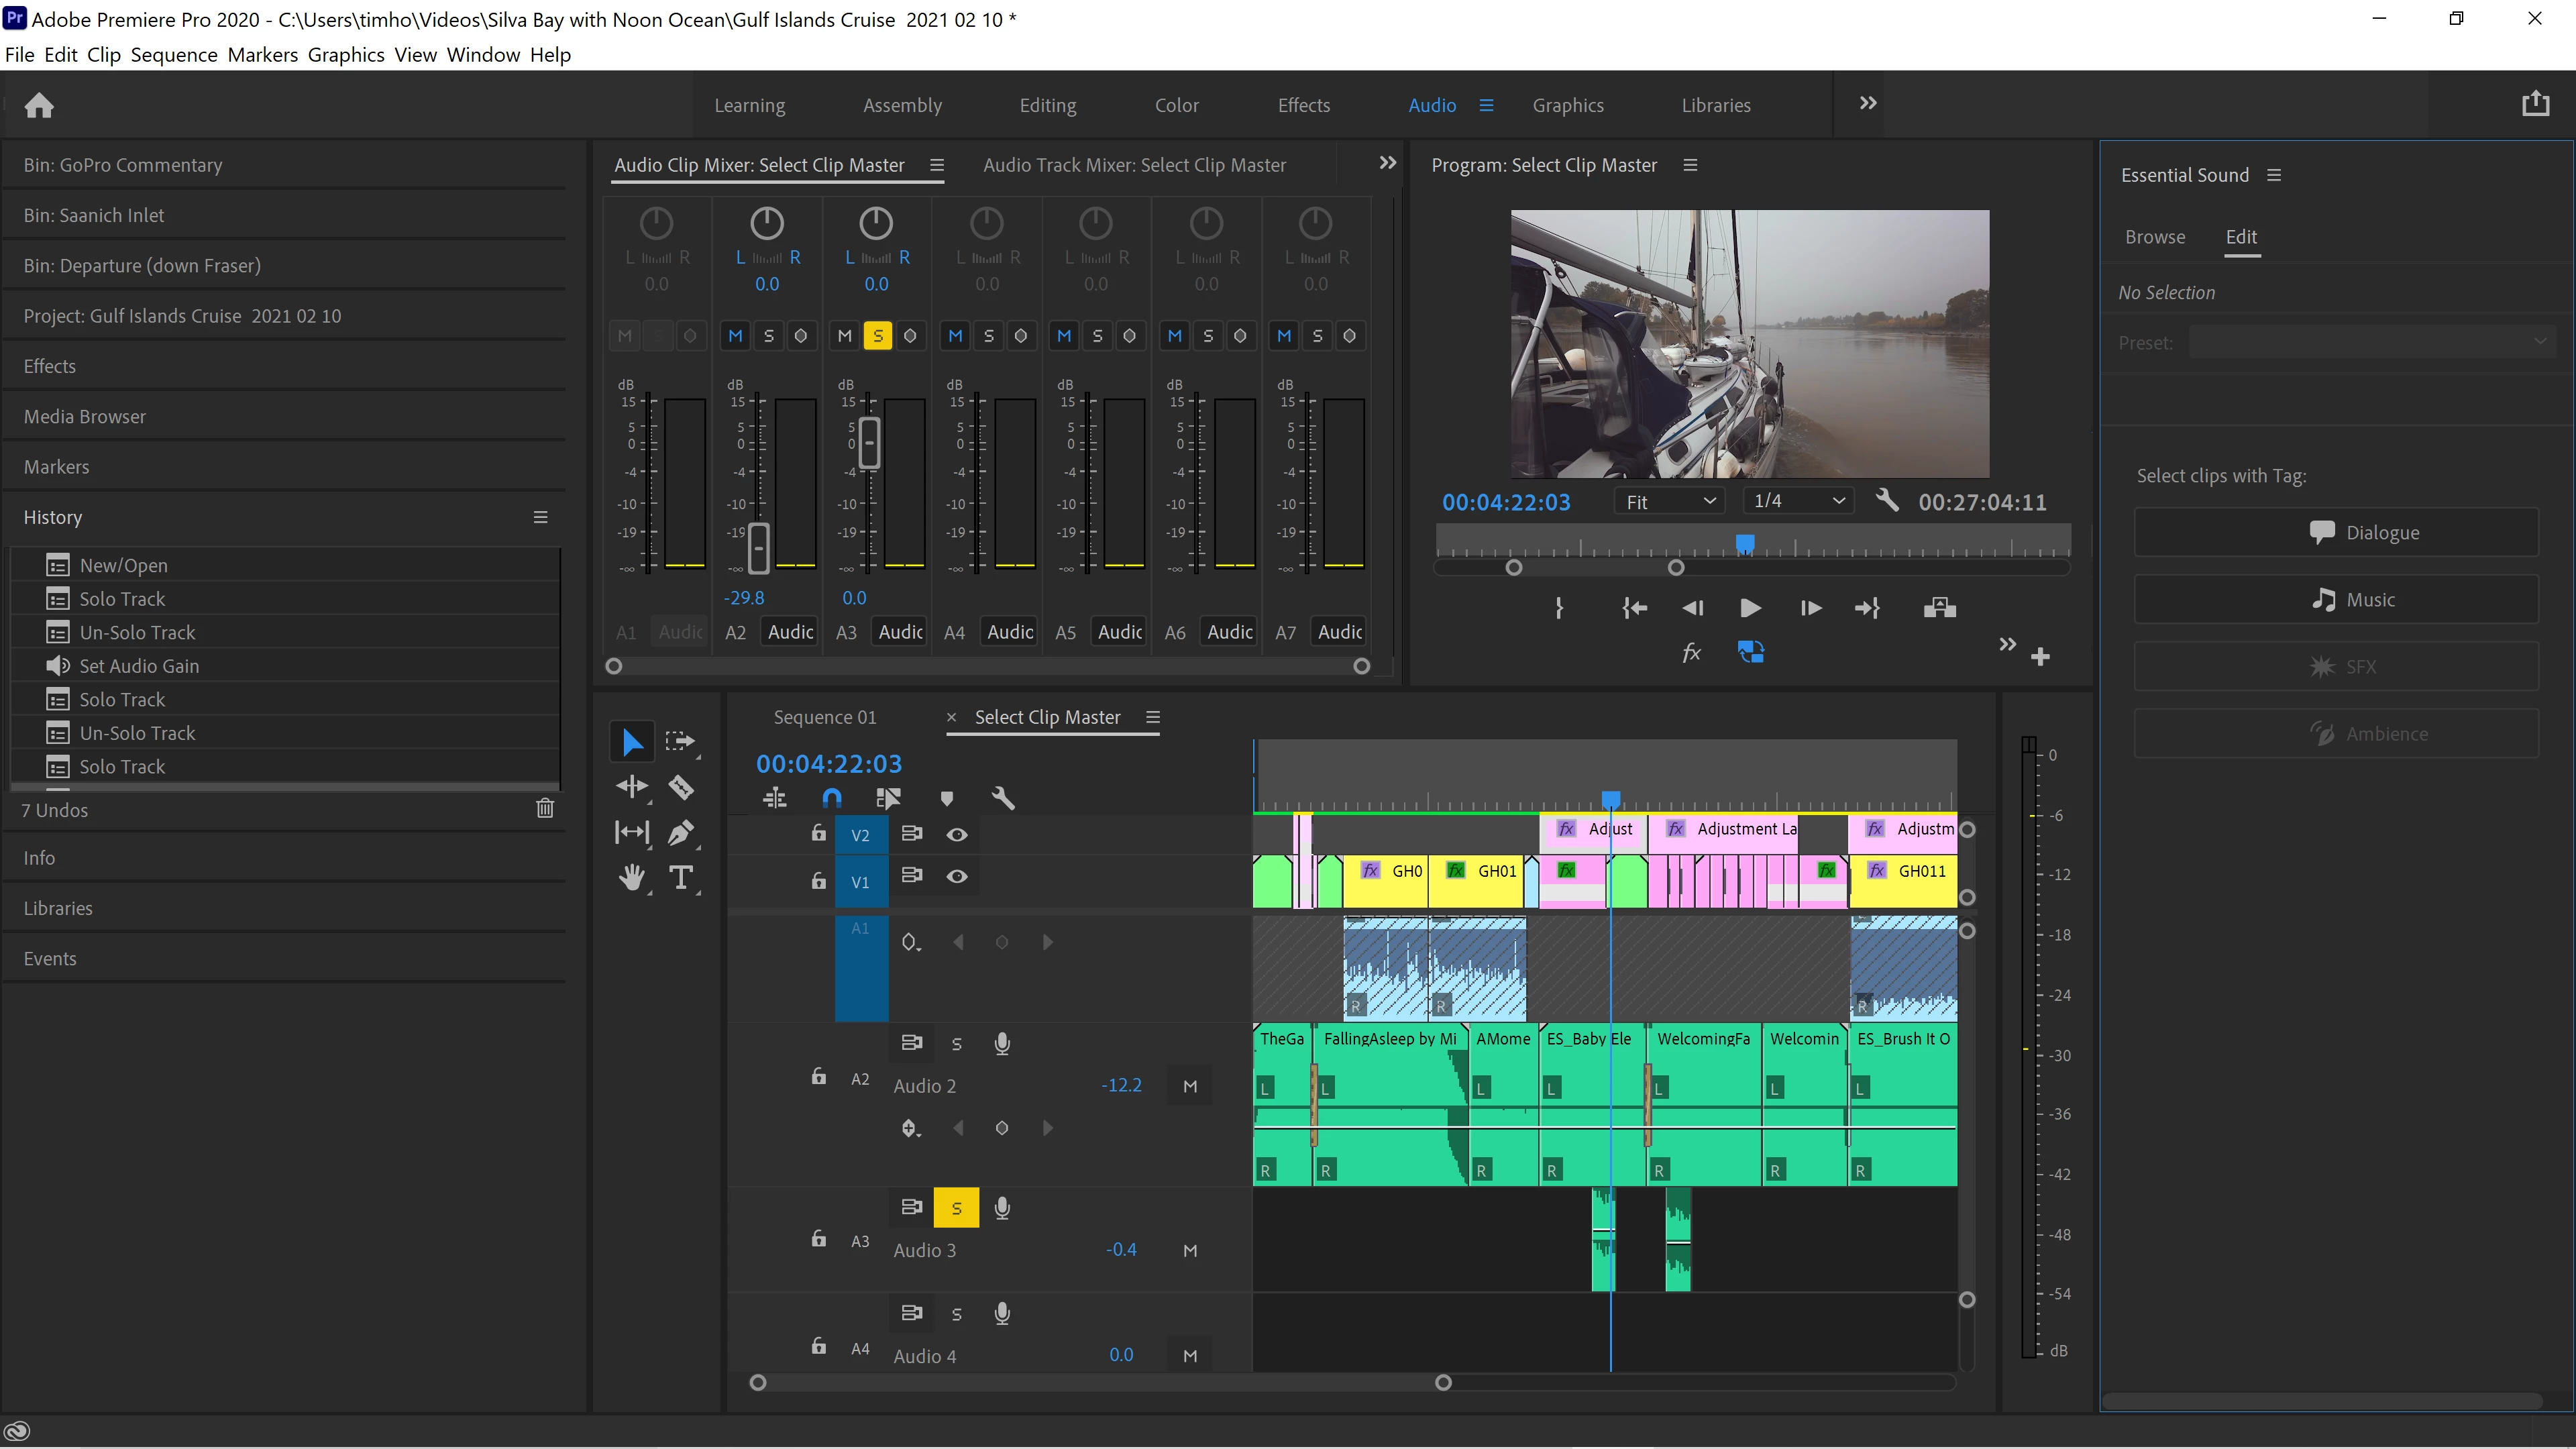Click the A2 volume fader handle
The width and height of the screenshot is (2576, 1449).
(x=759, y=547)
